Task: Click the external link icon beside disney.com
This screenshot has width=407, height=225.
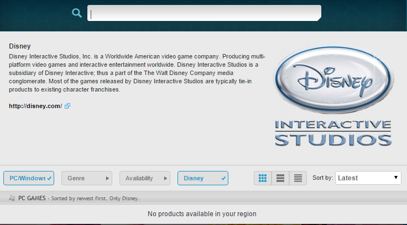Action: 67,106
